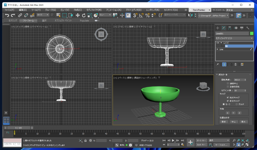Image resolution: width=257 pixels, height=150 pixels.
Task: Click Configure Modifier Sets icon
Action: [242, 64]
